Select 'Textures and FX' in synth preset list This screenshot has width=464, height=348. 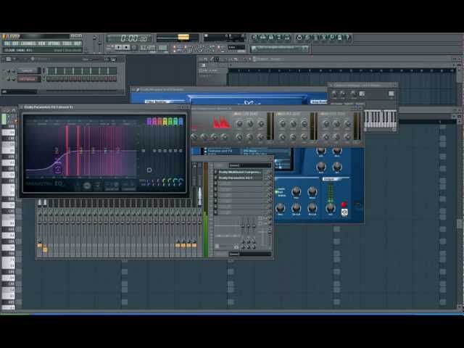pos(220,151)
